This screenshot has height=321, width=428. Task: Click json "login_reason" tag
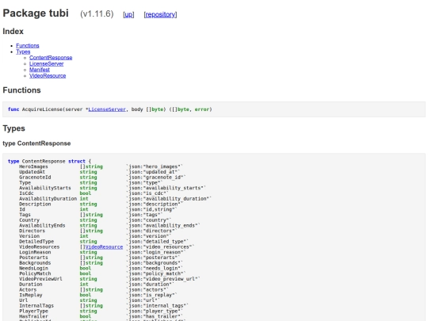point(157,252)
